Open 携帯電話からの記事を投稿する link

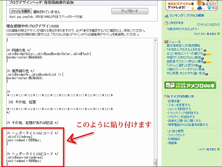pos(188,125)
